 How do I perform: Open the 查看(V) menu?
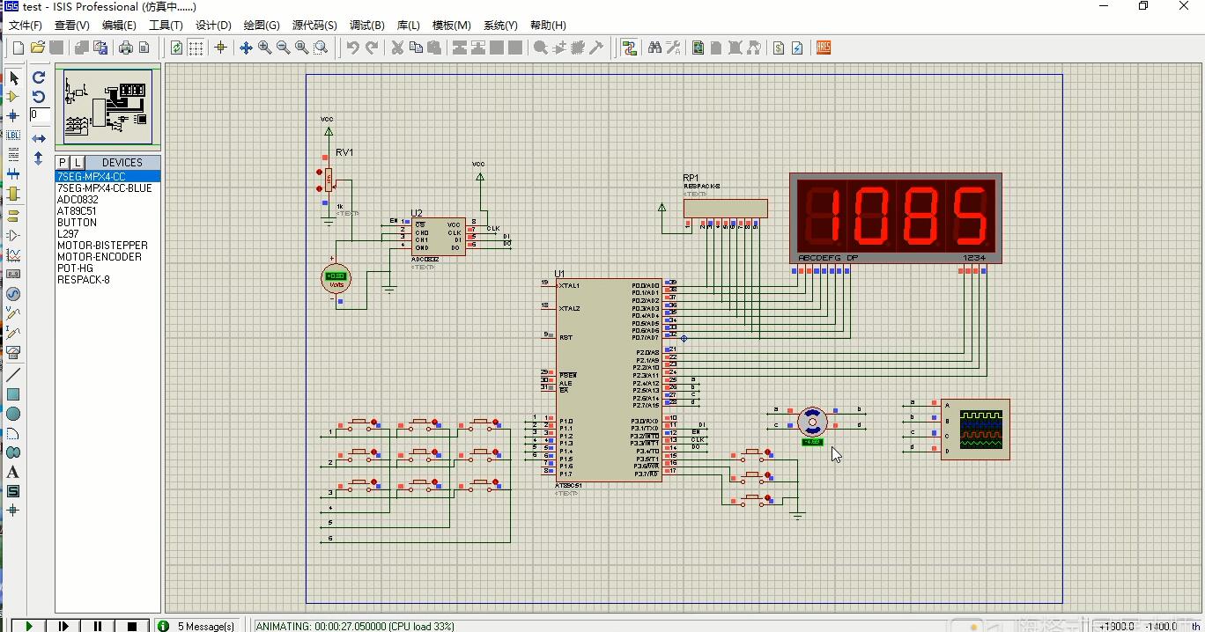coord(71,26)
